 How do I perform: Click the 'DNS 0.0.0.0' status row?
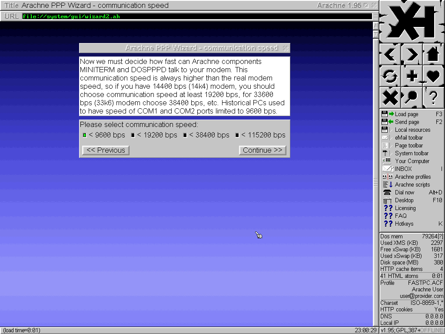(x=412, y=317)
